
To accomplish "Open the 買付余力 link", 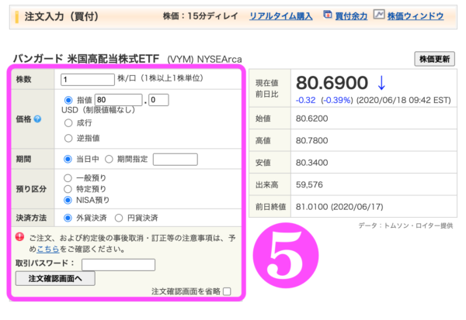I will click(351, 16).
